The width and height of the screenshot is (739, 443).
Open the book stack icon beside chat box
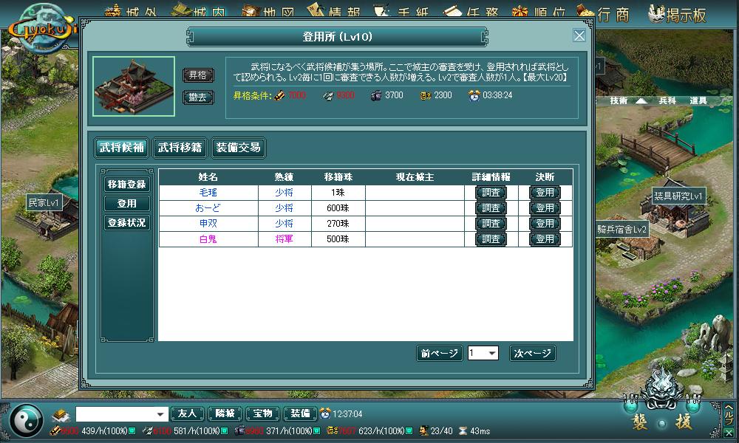pos(61,415)
